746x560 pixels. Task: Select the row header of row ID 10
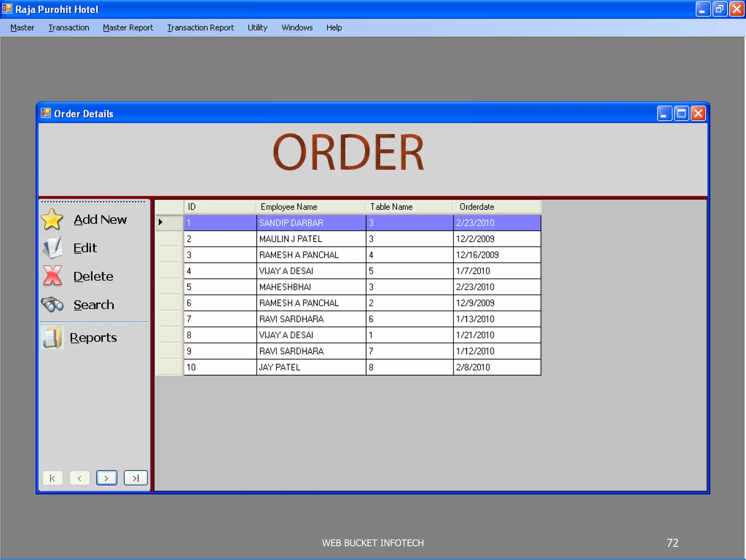tap(169, 367)
